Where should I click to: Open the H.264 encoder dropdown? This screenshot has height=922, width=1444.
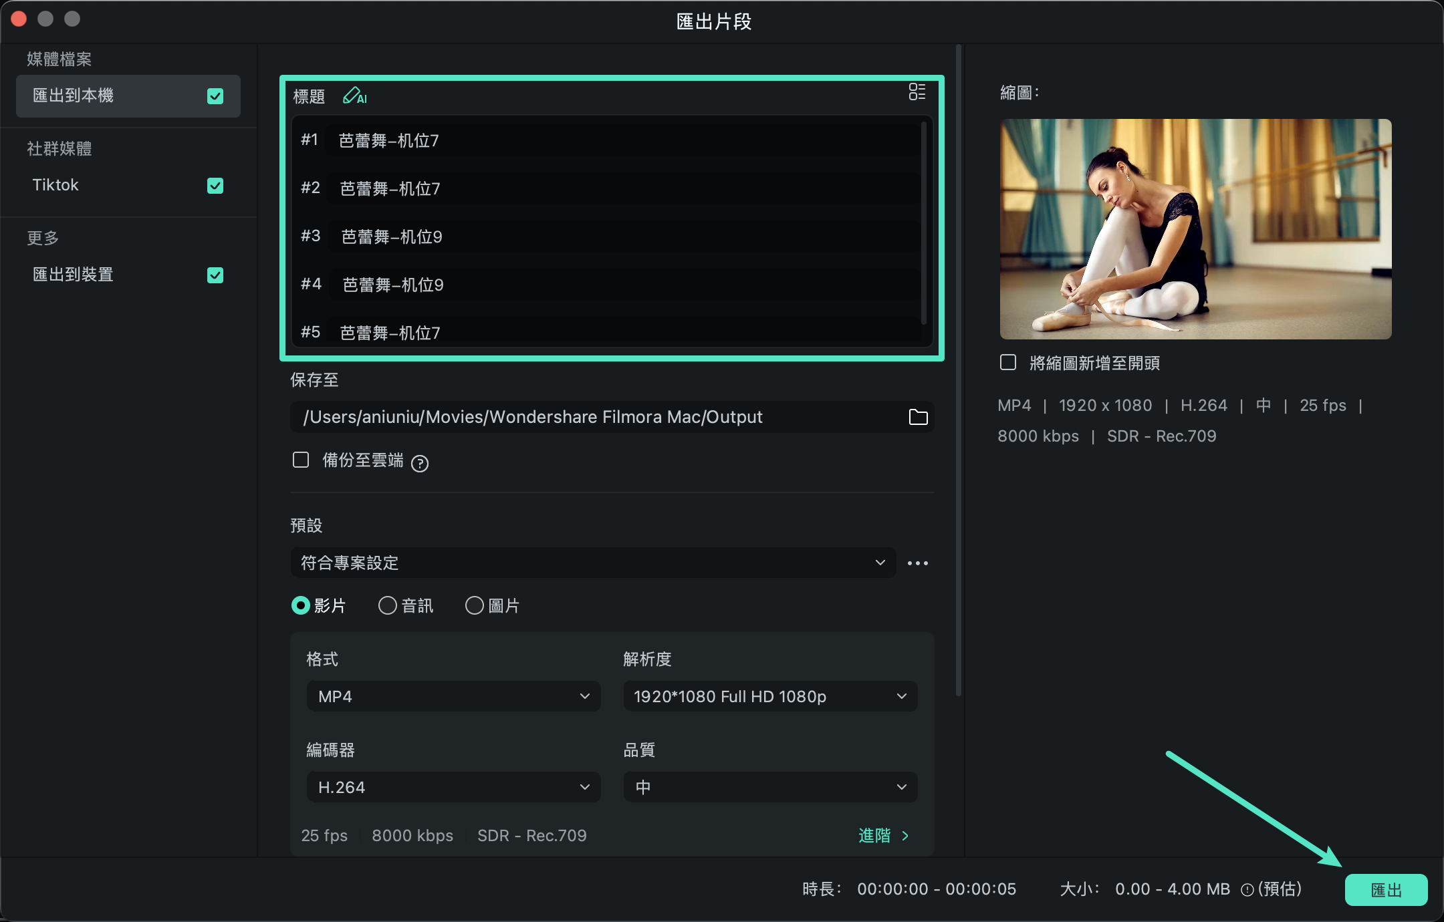[453, 787]
